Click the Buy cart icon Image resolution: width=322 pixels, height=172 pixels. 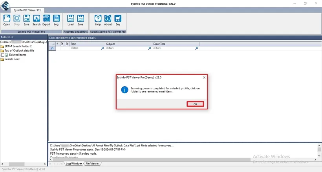(118, 20)
